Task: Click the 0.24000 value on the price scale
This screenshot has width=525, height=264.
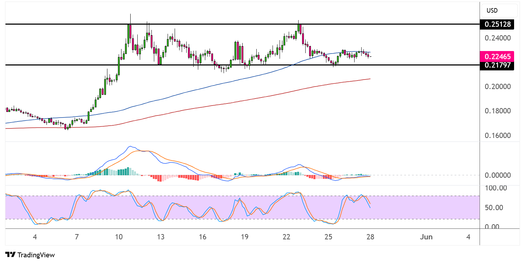Action: (x=498, y=37)
